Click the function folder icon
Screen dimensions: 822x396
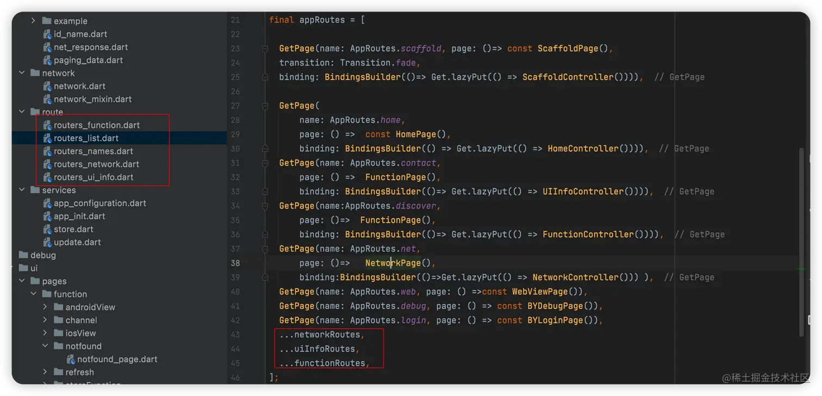pos(47,294)
